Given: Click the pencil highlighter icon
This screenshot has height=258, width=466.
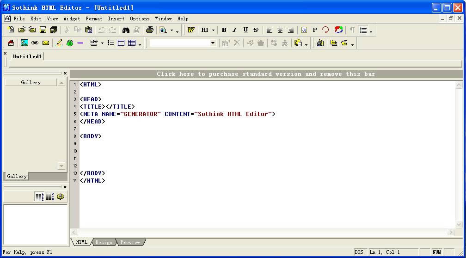Looking at the screenshot, I should [x=59, y=43].
